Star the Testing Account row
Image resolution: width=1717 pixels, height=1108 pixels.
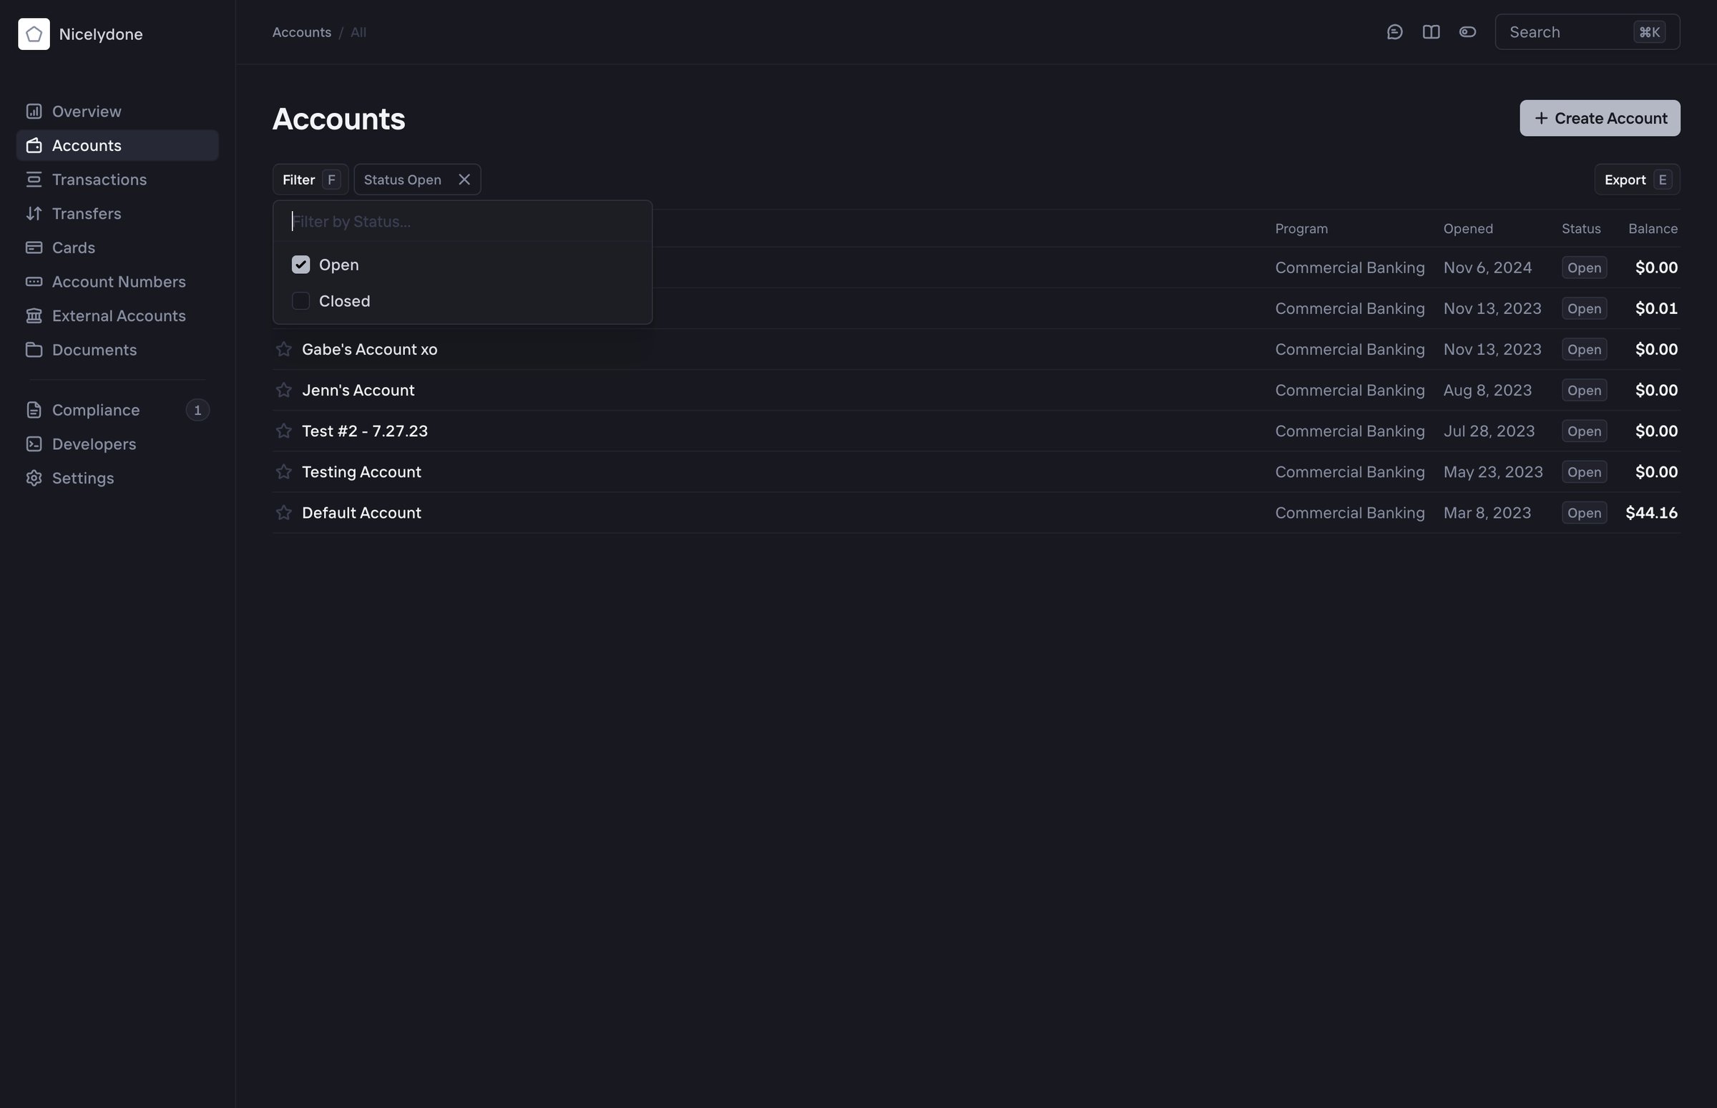(x=283, y=472)
